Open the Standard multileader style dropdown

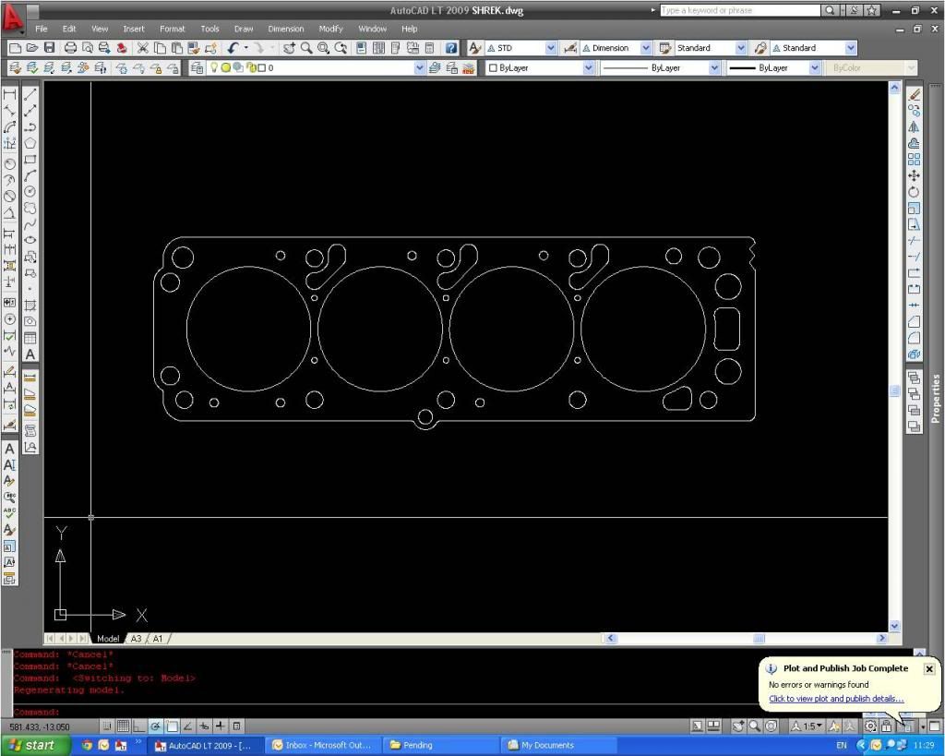click(850, 48)
